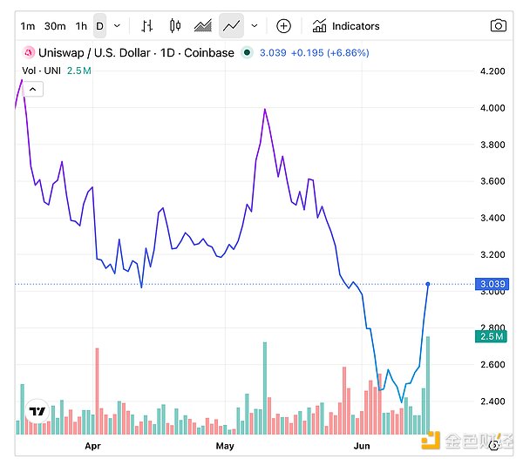This screenshot has width=523, height=459.
Task: Select the 30m timeframe
Action: [55, 26]
